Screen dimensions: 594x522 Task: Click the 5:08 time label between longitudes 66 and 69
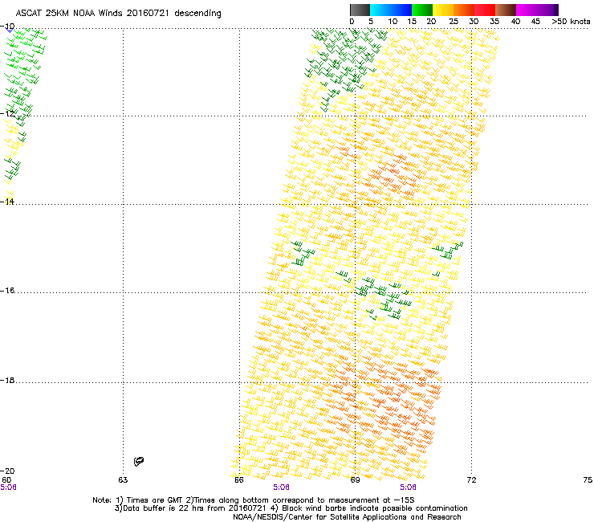(x=281, y=487)
